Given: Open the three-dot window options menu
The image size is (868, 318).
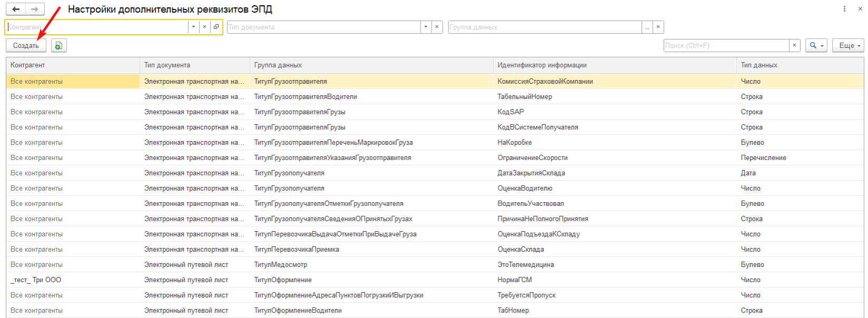Looking at the screenshot, I should (x=845, y=9).
